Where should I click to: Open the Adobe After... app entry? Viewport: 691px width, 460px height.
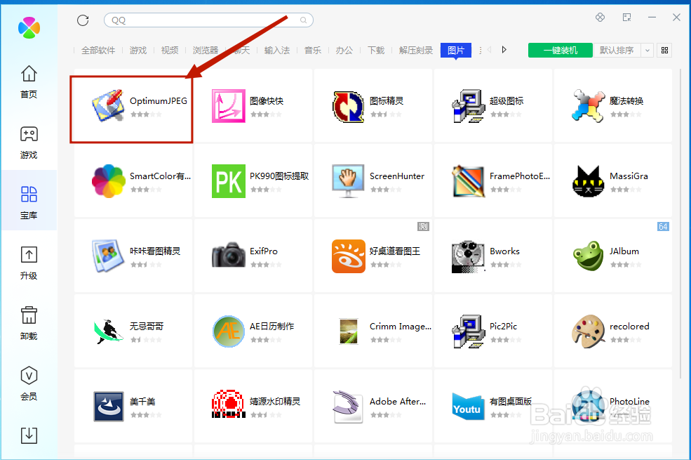coord(373,406)
